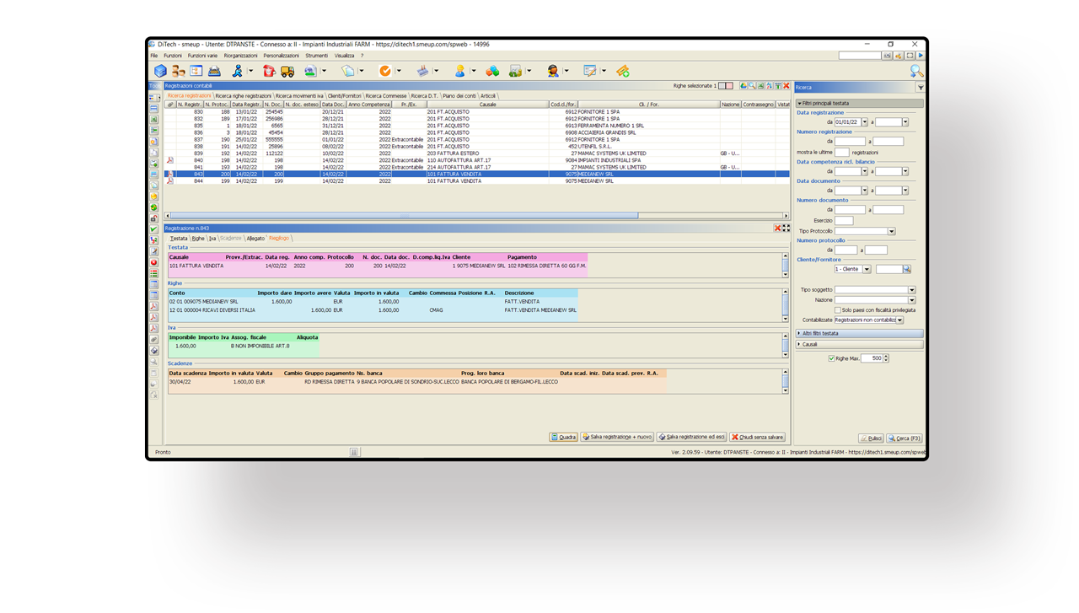This screenshot has width=1079, height=613.
Task: Open the two-people users icon in toolbar
Action: coord(178,72)
